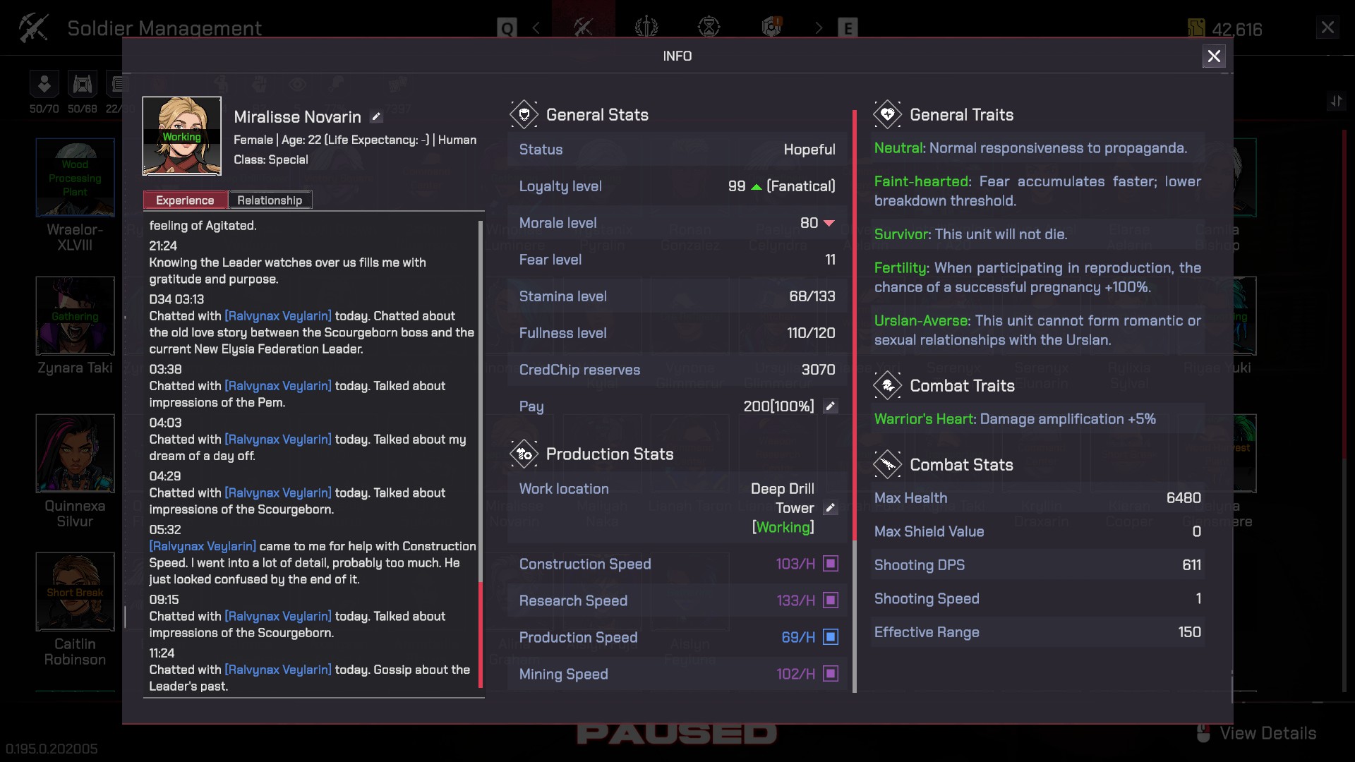Click the Combat Stats section icon
Image resolution: width=1355 pixels, height=762 pixels.
(888, 465)
